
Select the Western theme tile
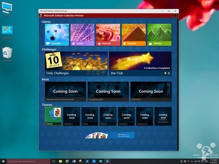coord(72,116)
